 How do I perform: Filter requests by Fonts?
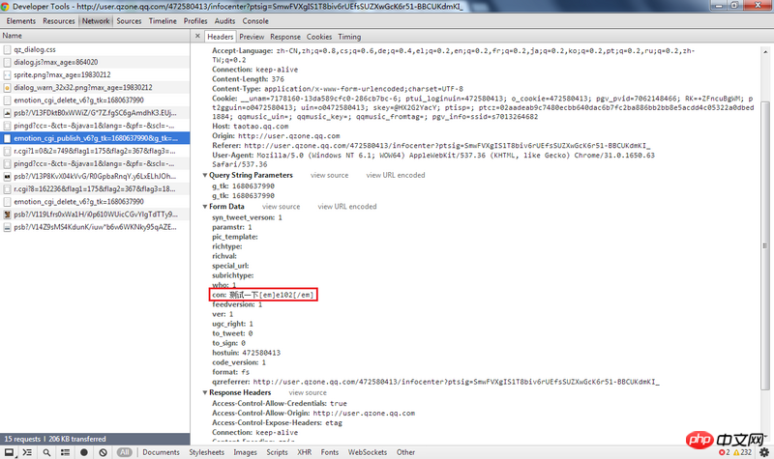[329, 452]
